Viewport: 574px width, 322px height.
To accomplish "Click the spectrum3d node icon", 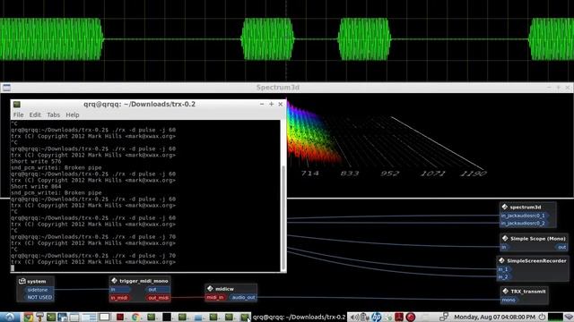I will pos(505,207).
